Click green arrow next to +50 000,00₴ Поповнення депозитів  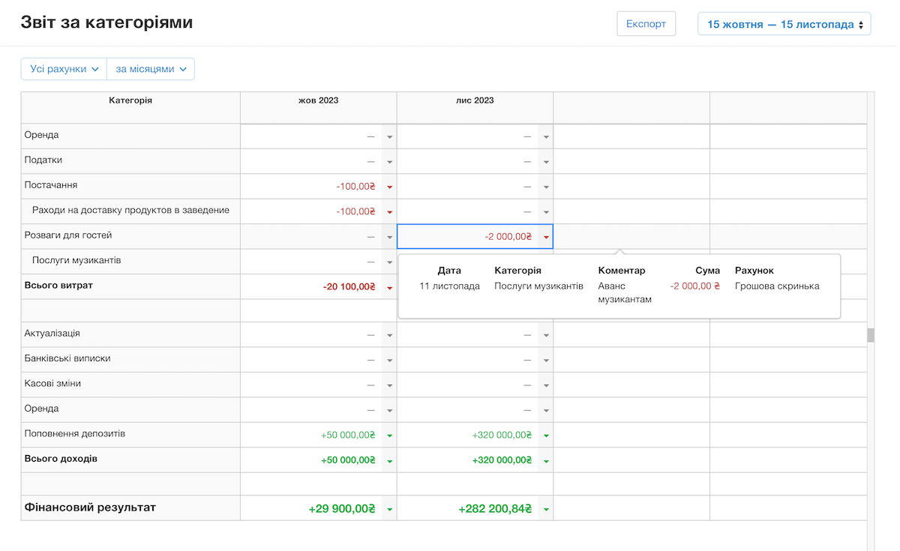(x=389, y=436)
